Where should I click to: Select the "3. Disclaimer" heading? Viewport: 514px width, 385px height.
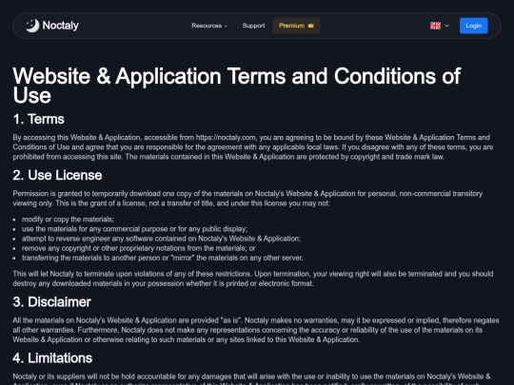click(x=51, y=302)
